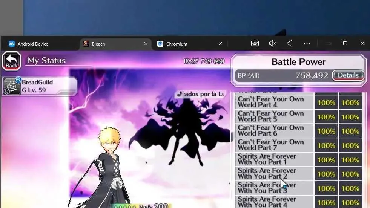Image resolution: width=370 pixels, height=208 pixels.
Task: Click the BreadGuild G Lv. 59 panel
Action: tap(39, 86)
